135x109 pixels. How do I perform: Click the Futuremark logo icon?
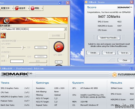[x=114, y=75]
